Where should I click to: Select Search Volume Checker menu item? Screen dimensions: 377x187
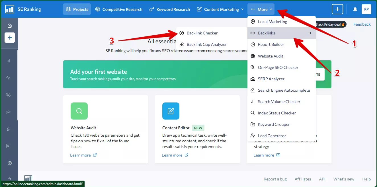[x=282, y=102]
